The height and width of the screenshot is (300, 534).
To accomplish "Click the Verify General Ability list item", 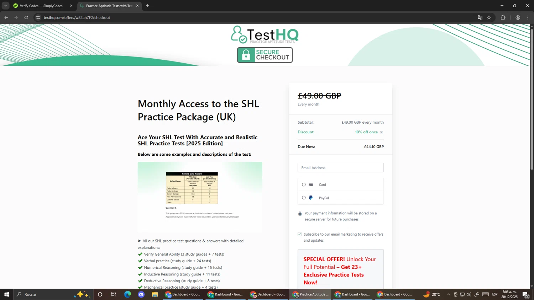I will click(x=184, y=254).
